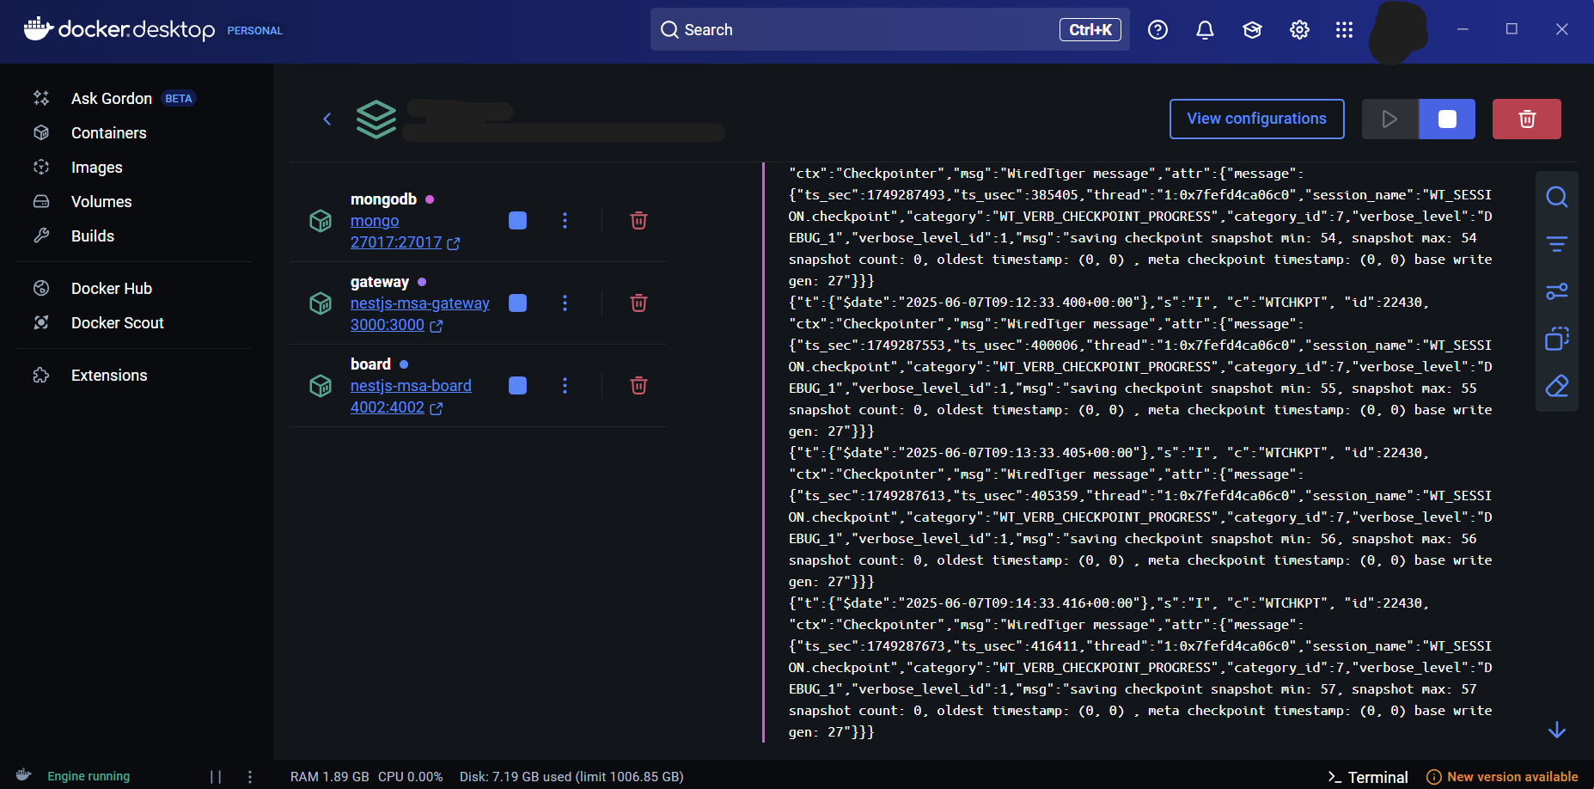Open log display options sliders icon
The height and width of the screenshot is (789, 1594).
pos(1557,291)
